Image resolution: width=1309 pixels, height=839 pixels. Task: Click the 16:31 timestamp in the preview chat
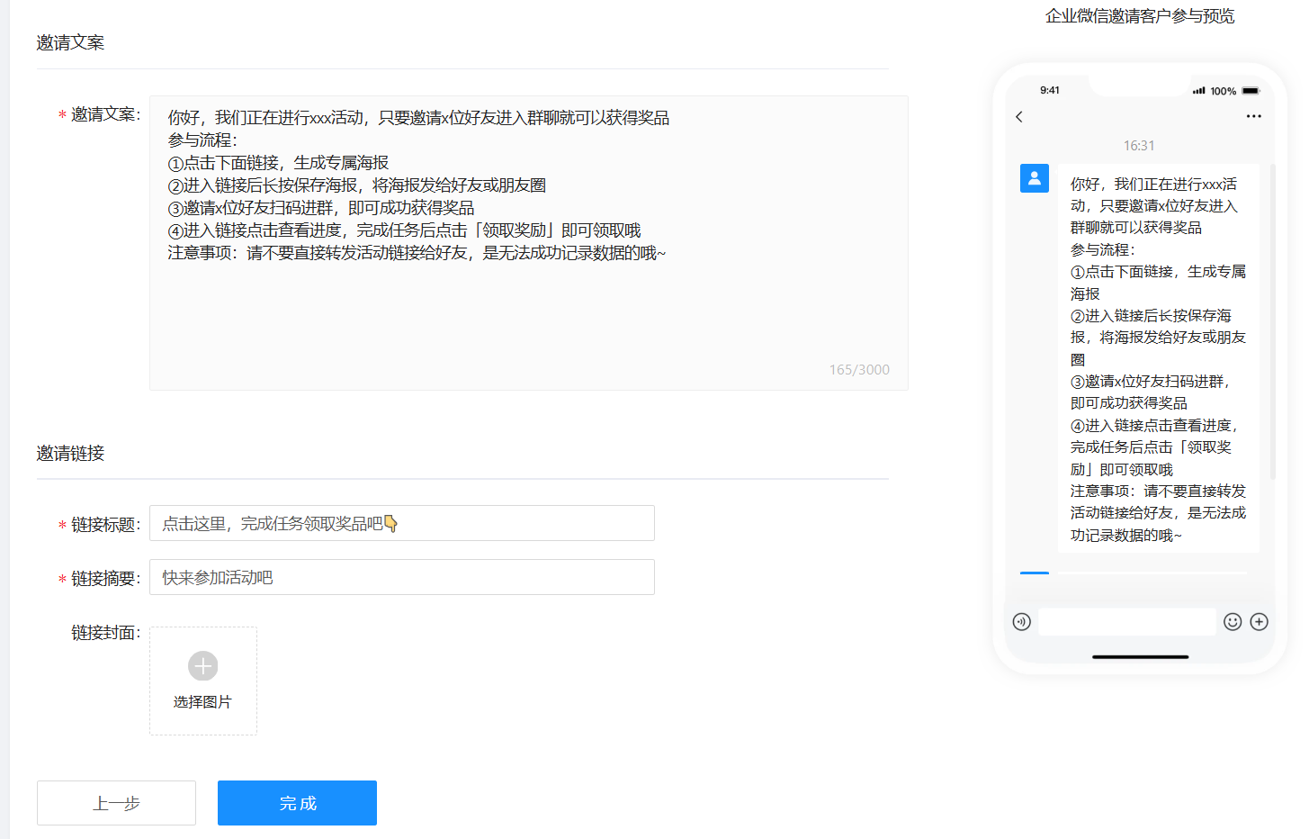coord(1139,146)
